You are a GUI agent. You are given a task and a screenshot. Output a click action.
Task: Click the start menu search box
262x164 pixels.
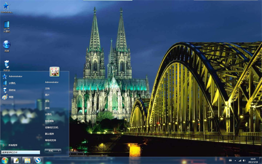point(21,152)
